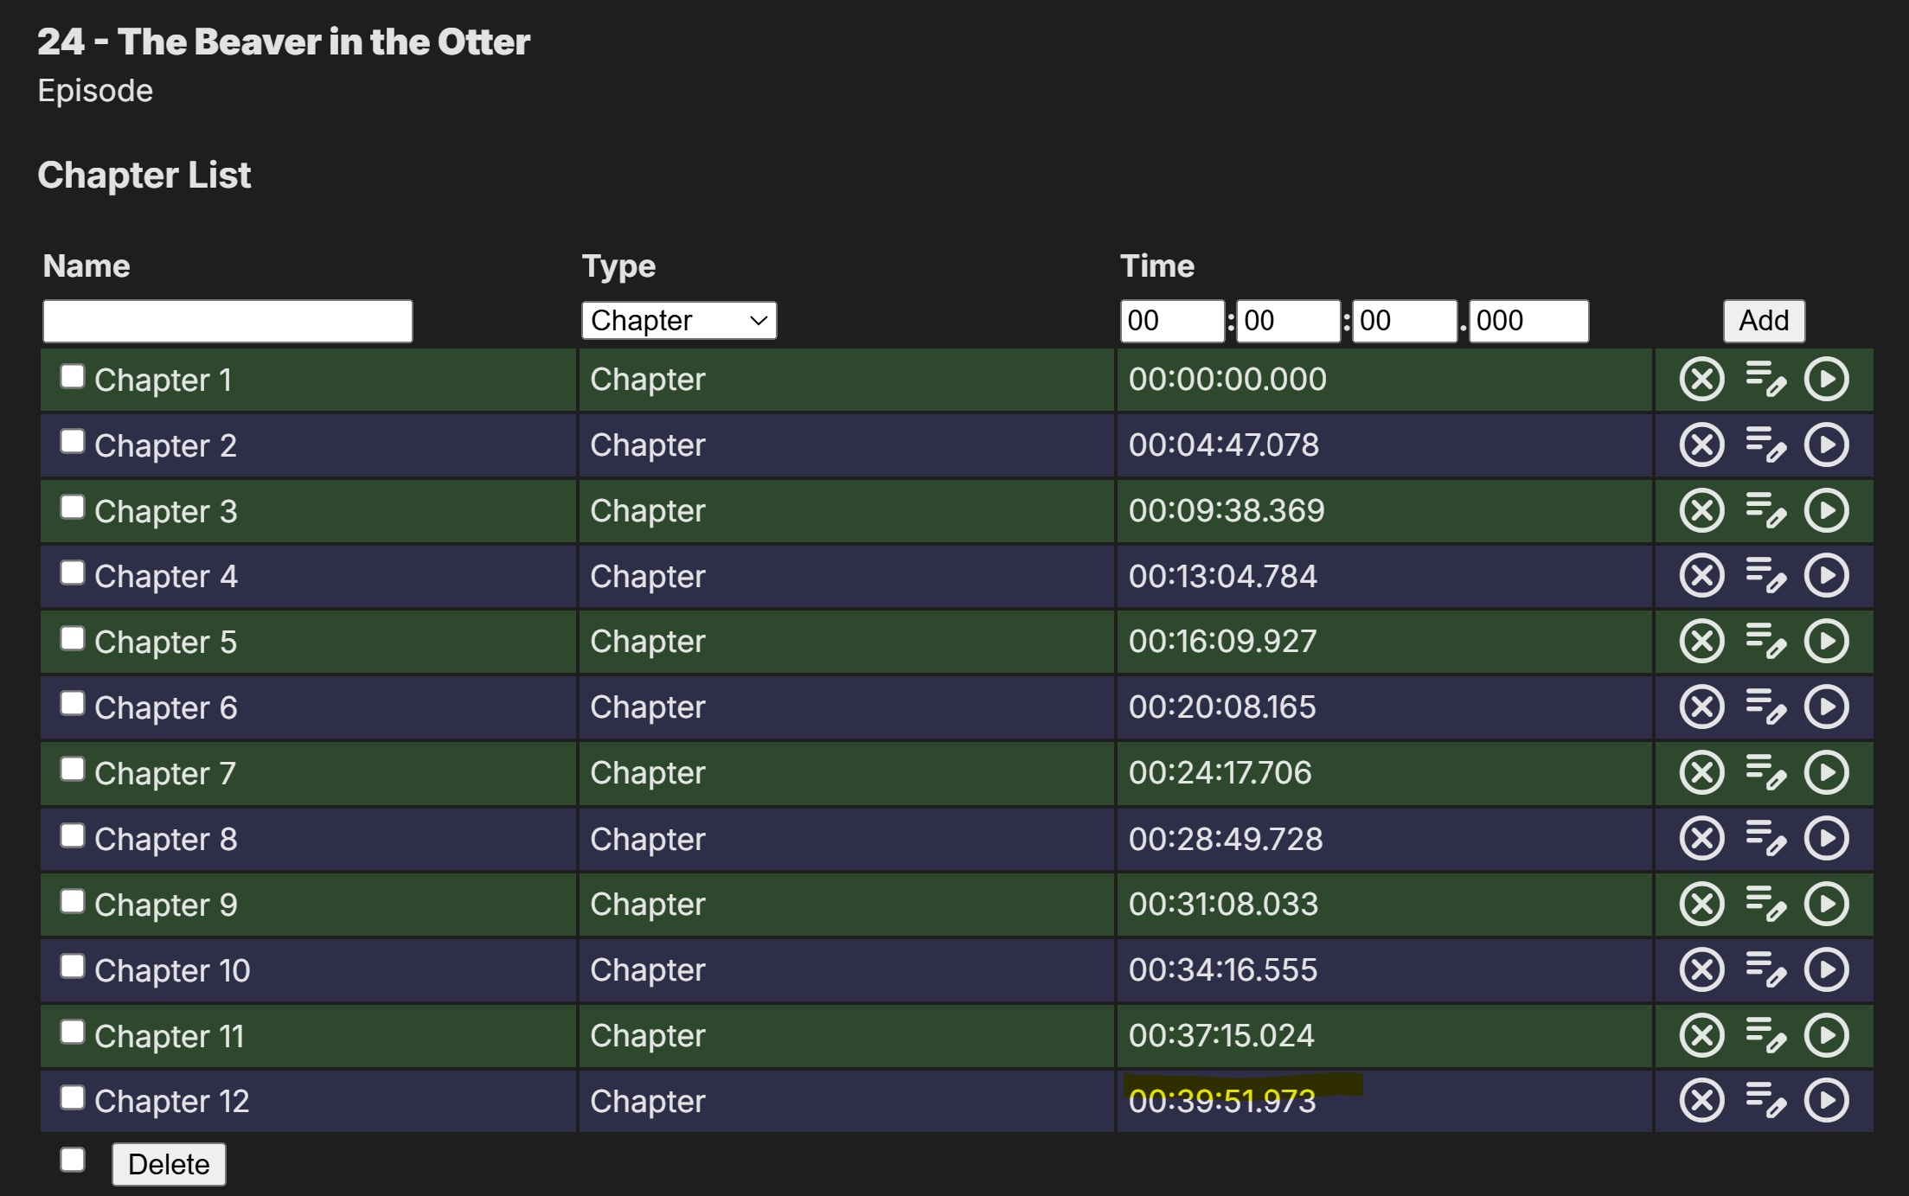Viewport: 1909px width, 1196px height.
Task: Click the delete X icon for Chapter 12
Action: pos(1701,1101)
